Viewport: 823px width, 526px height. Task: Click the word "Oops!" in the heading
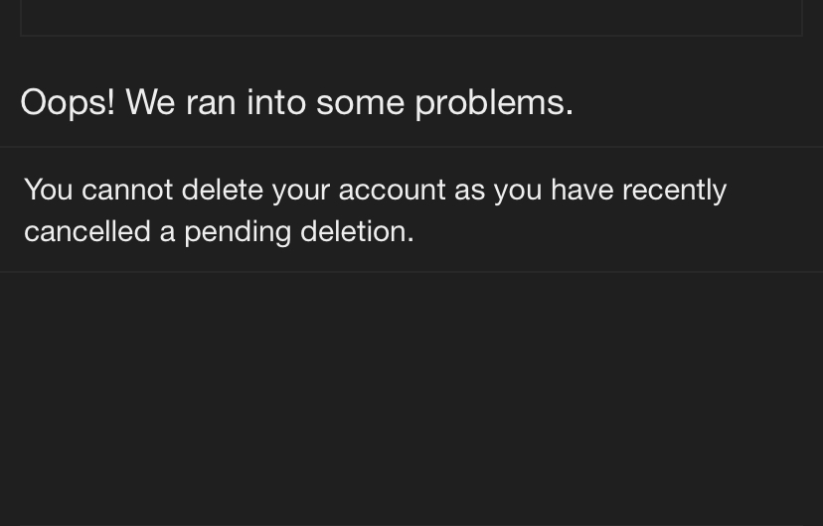(x=68, y=102)
